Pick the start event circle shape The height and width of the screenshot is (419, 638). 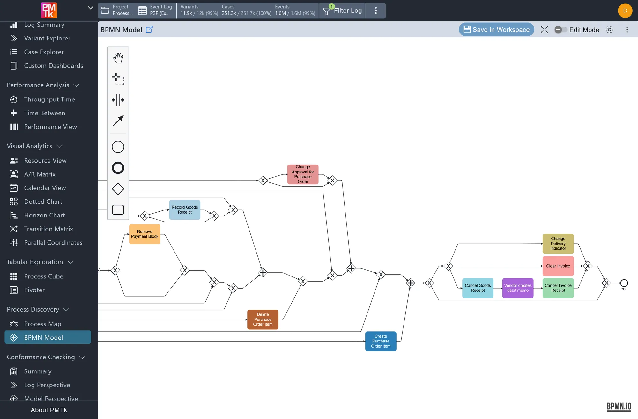[118, 147]
